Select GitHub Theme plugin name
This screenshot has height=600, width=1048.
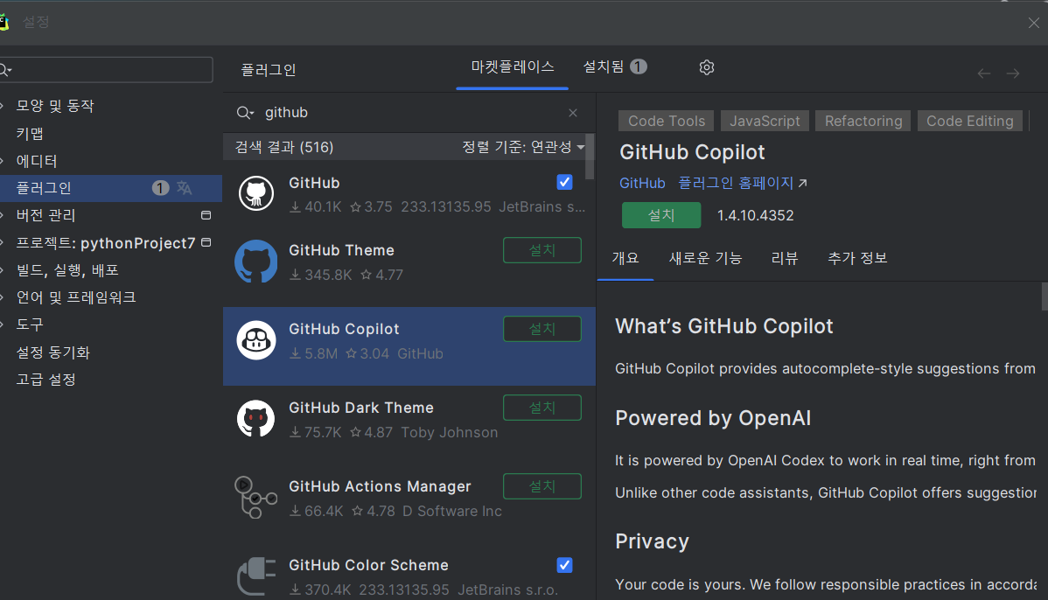(341, 250)
